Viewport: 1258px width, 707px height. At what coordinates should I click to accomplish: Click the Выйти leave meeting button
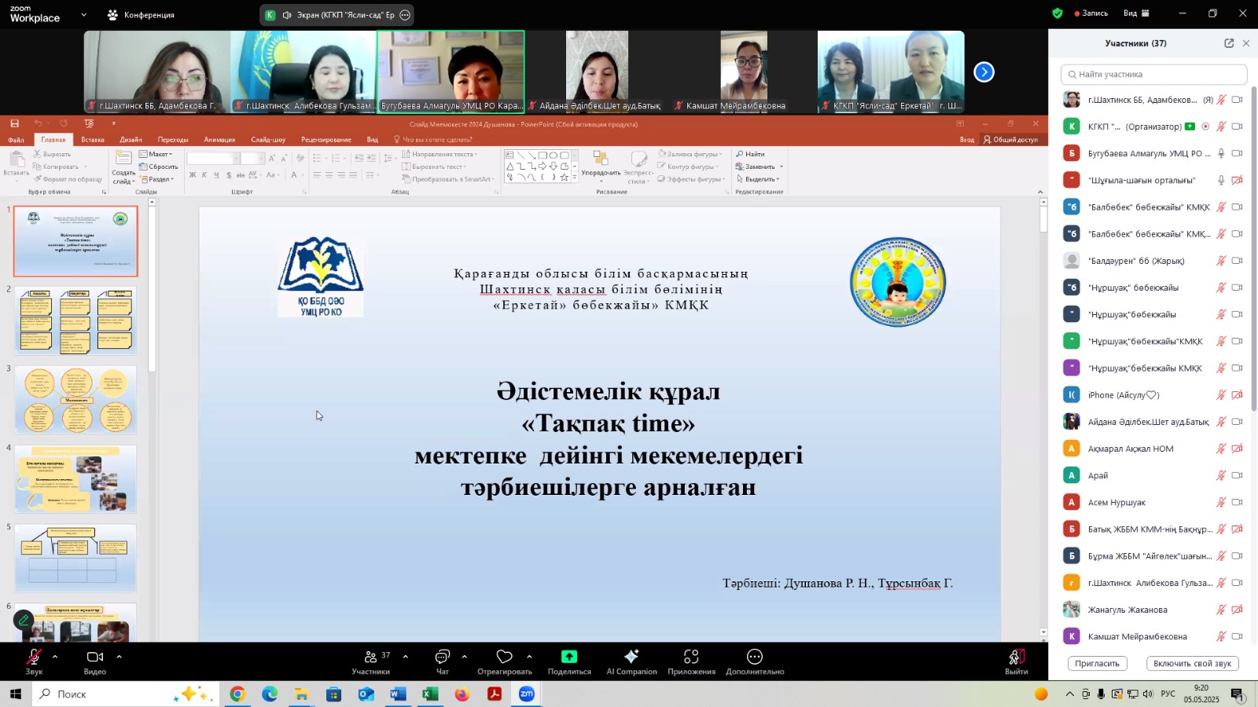click(x=1016, y=661)
